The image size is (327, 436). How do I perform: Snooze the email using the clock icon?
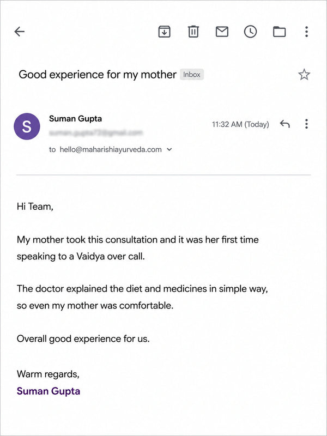coord(250,32)
